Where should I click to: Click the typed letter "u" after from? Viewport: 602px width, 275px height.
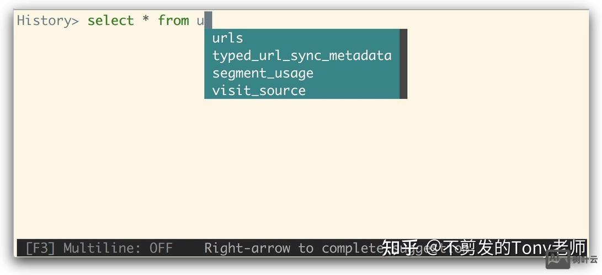200,21
